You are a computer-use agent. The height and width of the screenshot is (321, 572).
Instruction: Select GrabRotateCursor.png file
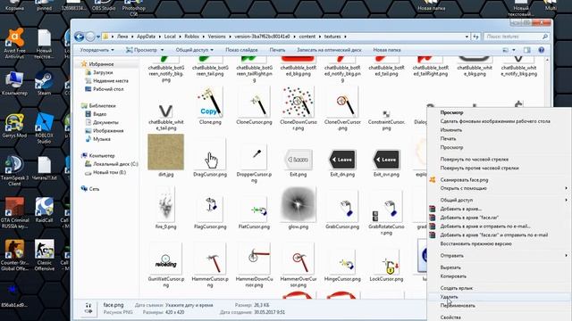pyautogui.click(x=386, y=207)
